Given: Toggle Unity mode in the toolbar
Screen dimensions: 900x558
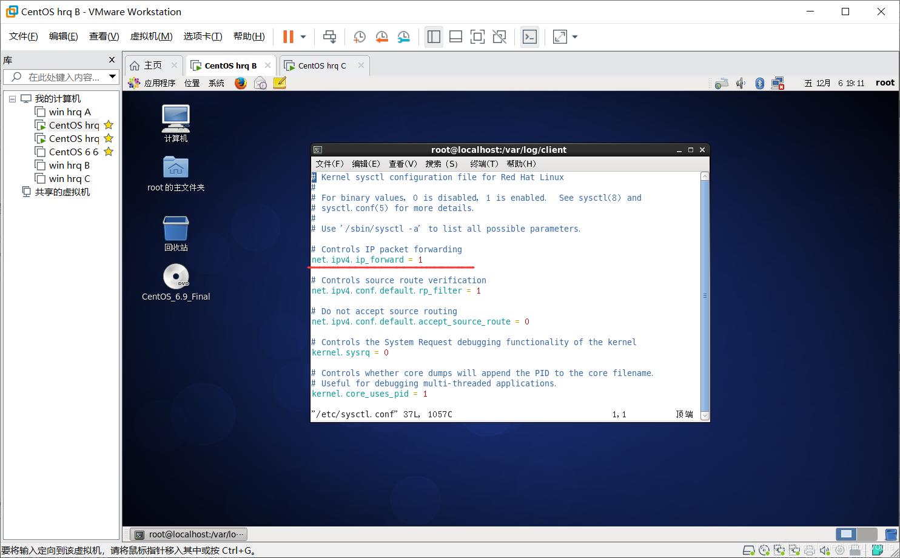Looking at the screenshot, I should pyautogui.click(x=499, y=37).
